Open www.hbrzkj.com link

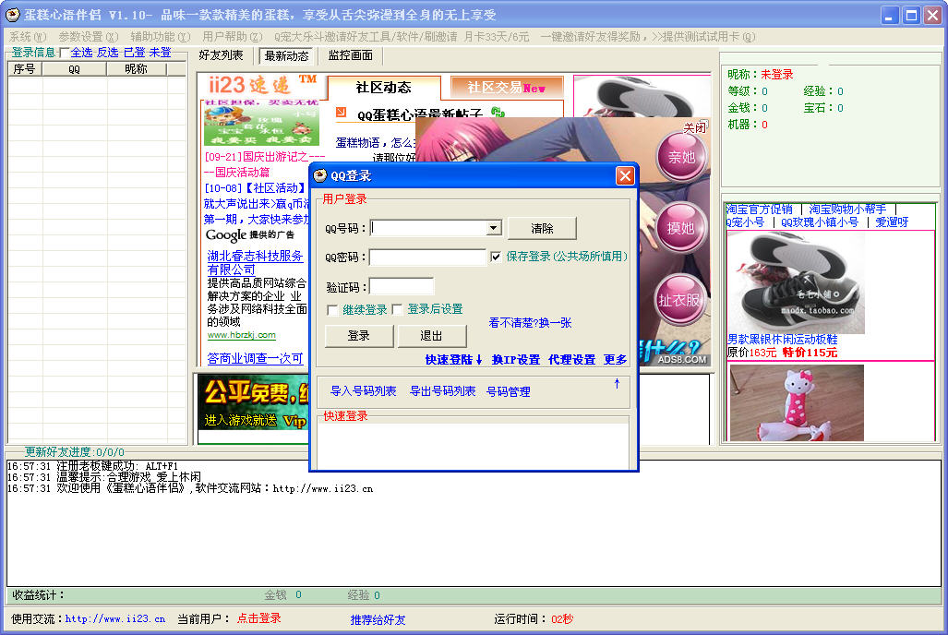(241, 335)
